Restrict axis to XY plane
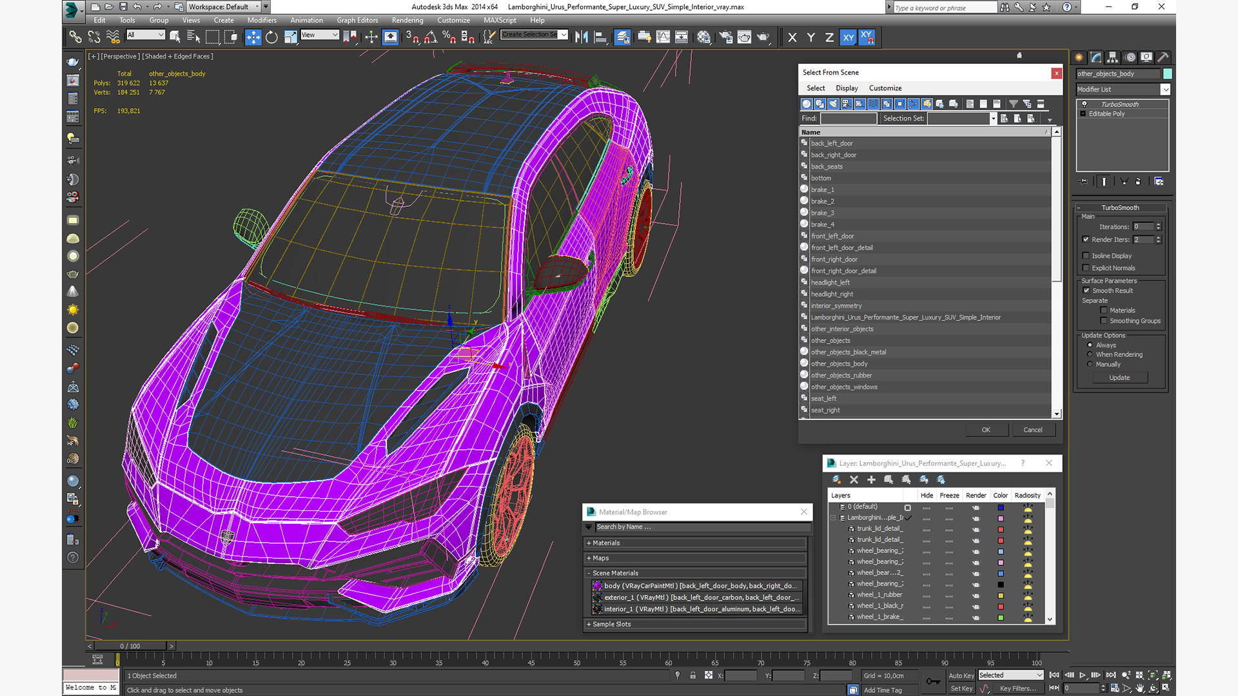This screenshot has height=696, width=1238. point(849,37)
